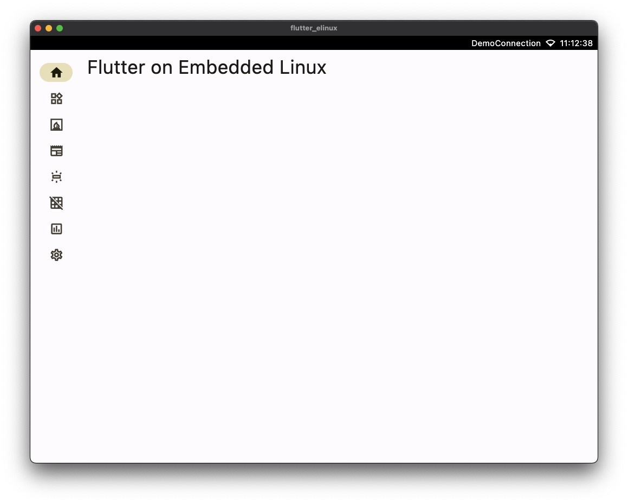This screenshot has height=503, width=628.
Task: Click blank navigation rail space below gear icon
Action: point(56,361)
